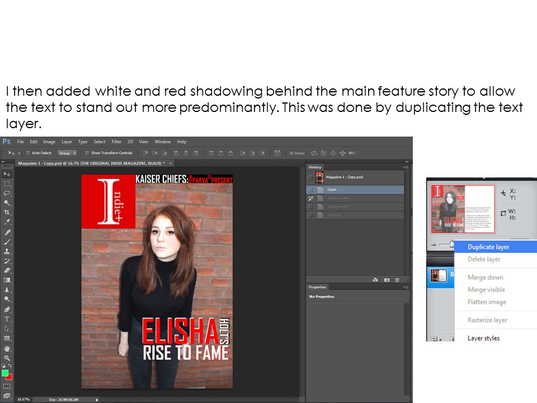Select the Eraser tool
This screenshot has height=403, width=537.
tap(7, 270)
